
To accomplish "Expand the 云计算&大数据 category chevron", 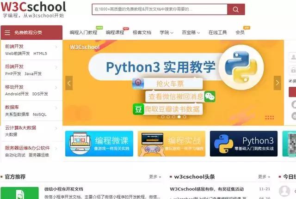I will (56, 128).
